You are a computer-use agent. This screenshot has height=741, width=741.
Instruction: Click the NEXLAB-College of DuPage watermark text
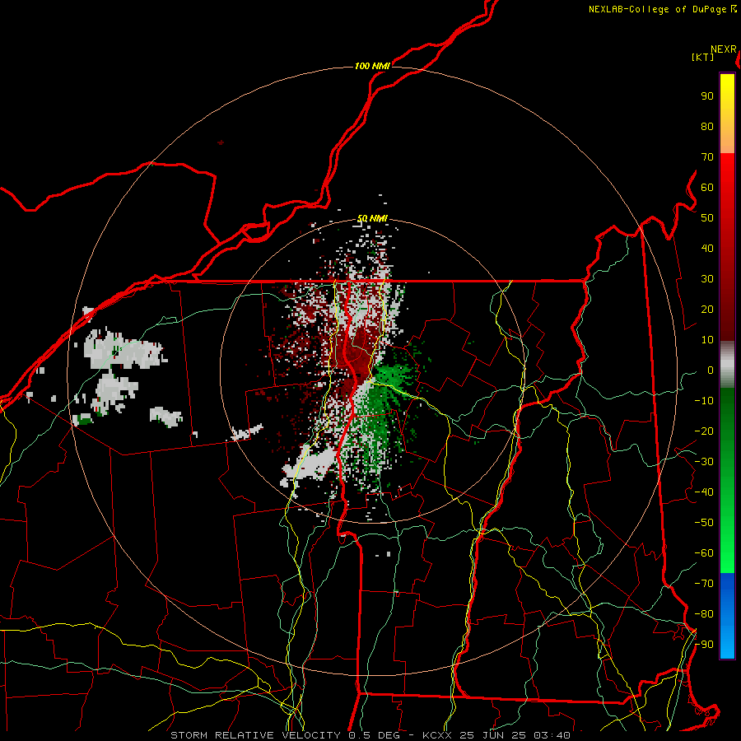(663, 9)
